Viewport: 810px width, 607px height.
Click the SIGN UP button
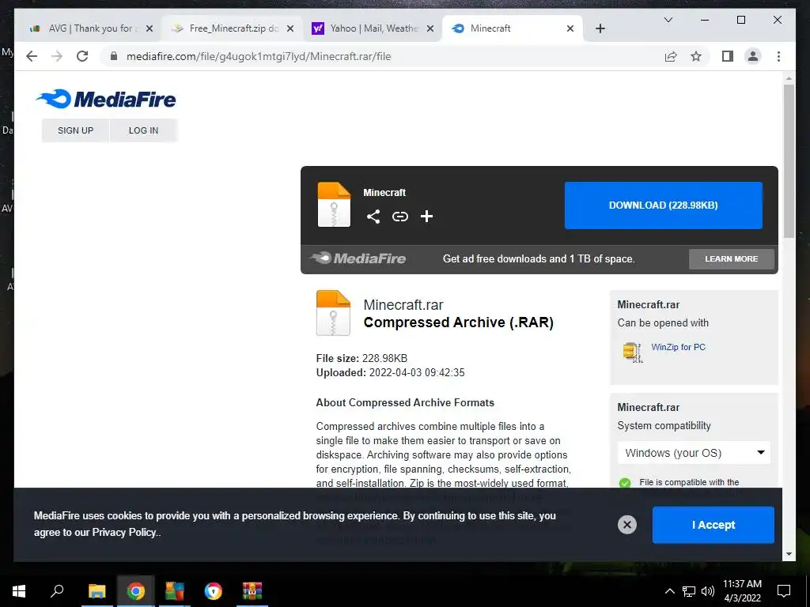[75, 130]
